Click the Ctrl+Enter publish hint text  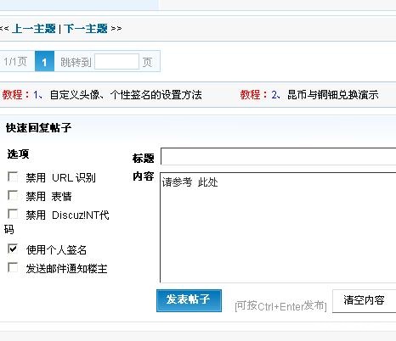tap(280, 306)
